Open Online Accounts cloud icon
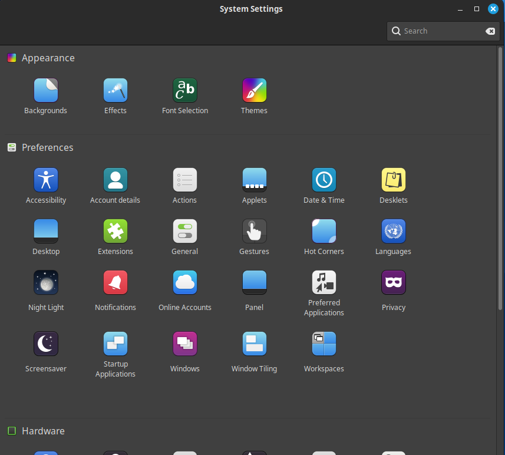Screen dimensions: 505x455 [x=185, y=282]
